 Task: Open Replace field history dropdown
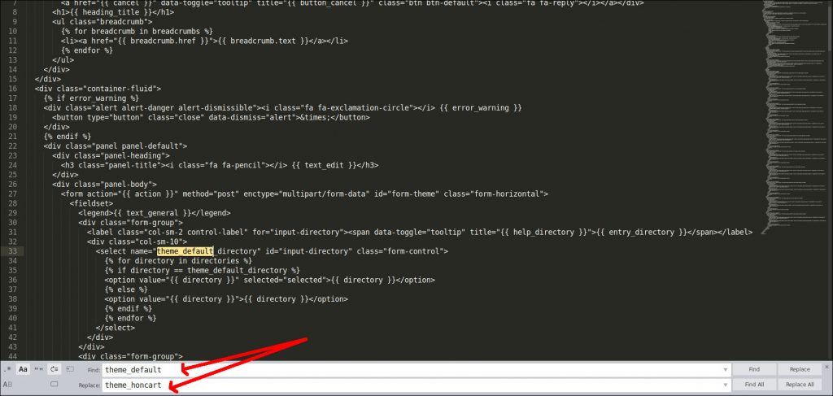[x=725, y=385]
